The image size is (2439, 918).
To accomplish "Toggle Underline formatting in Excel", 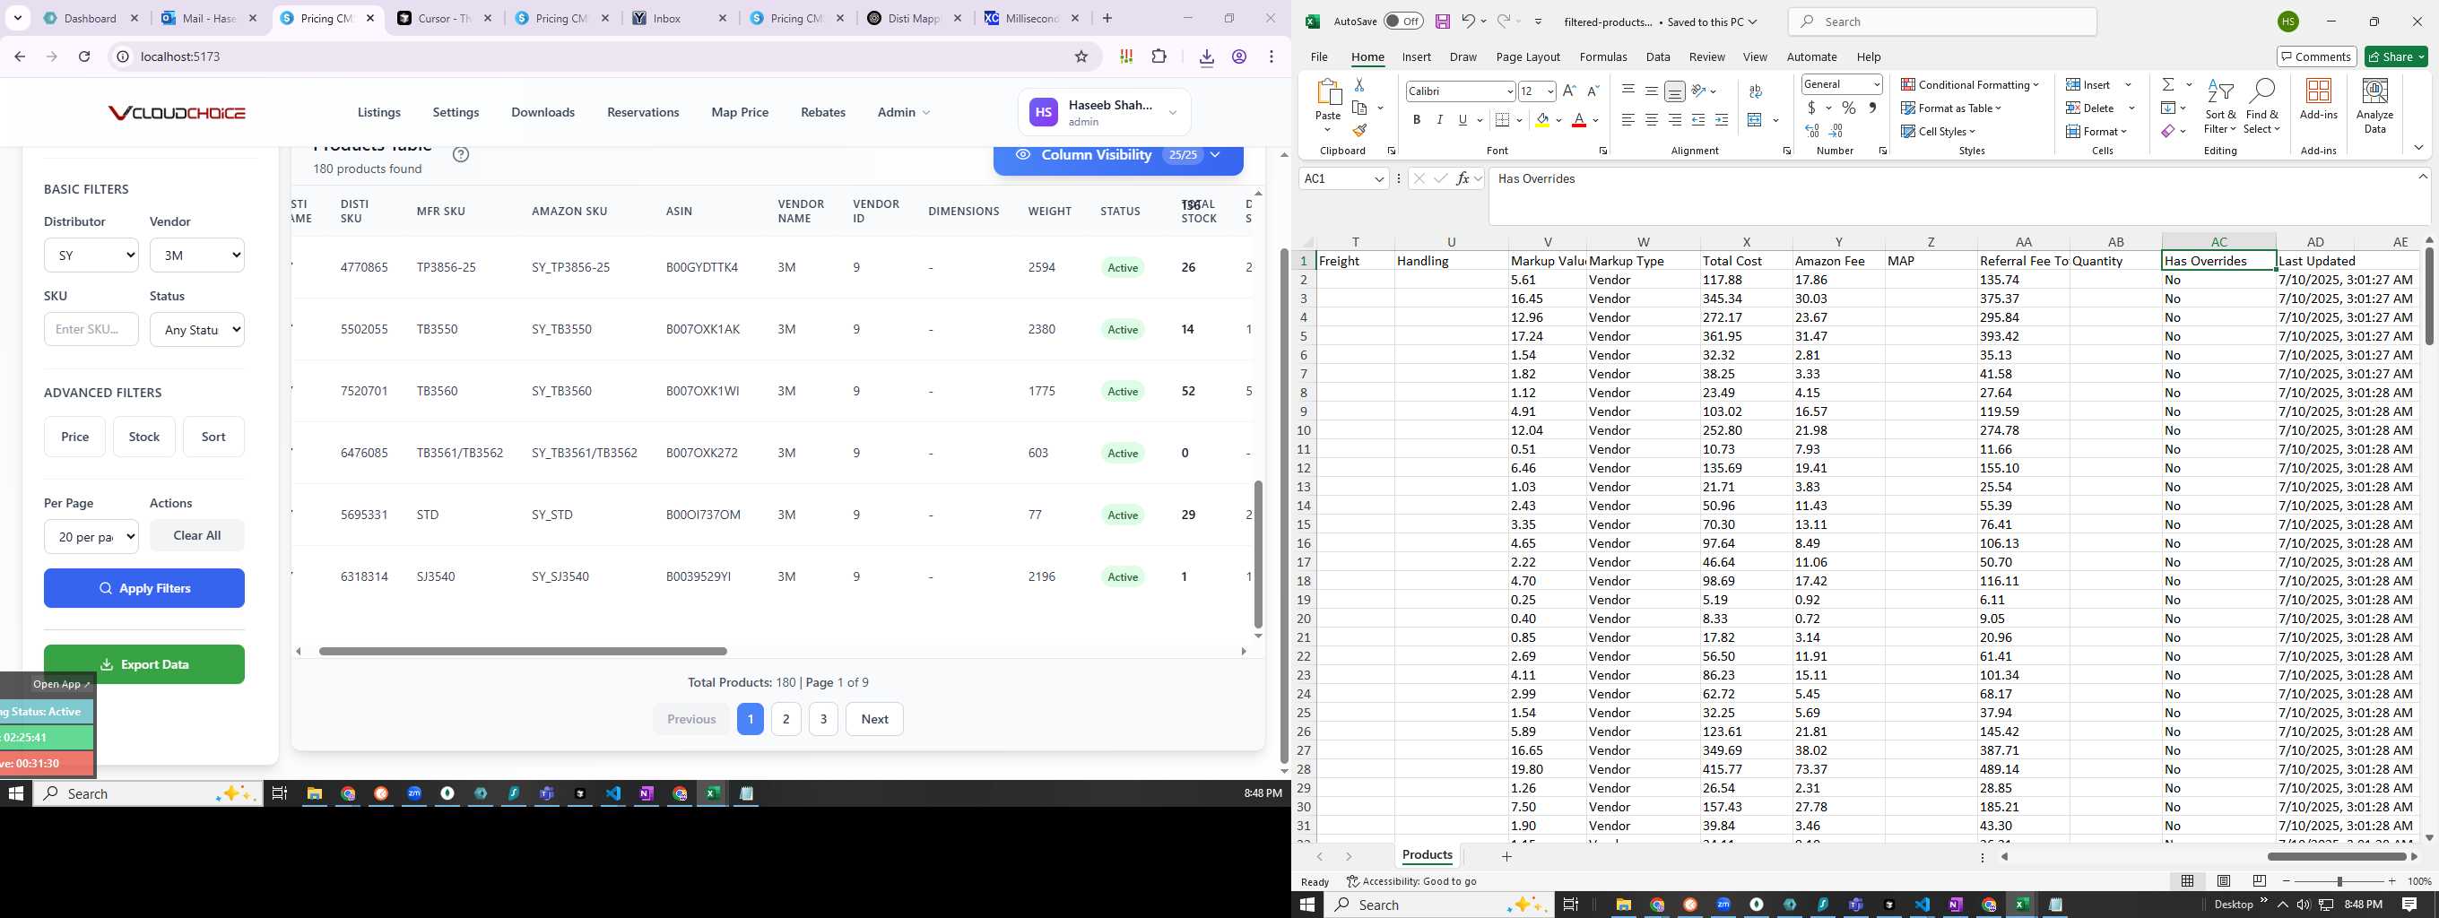I will tap(1463, 119).
